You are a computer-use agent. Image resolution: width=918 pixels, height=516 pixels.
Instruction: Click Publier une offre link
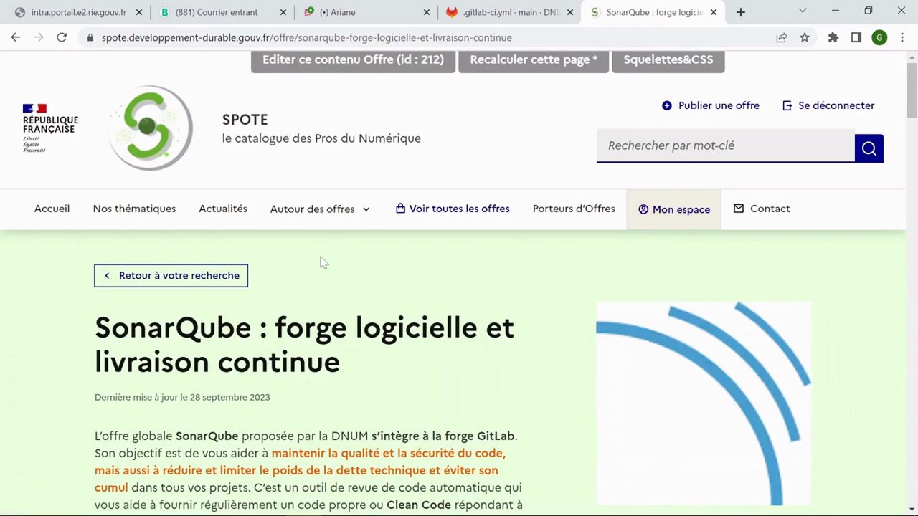click(710, 105)
